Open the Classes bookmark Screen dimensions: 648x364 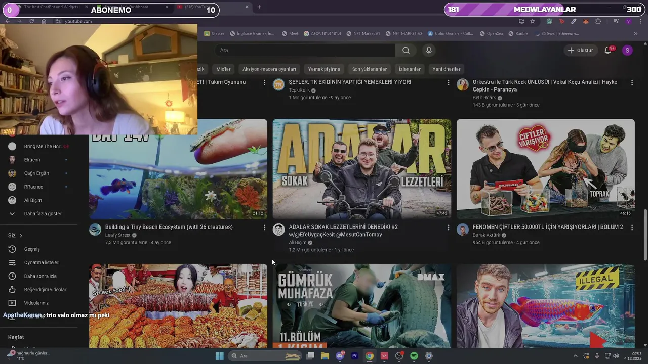pos(214,34)
